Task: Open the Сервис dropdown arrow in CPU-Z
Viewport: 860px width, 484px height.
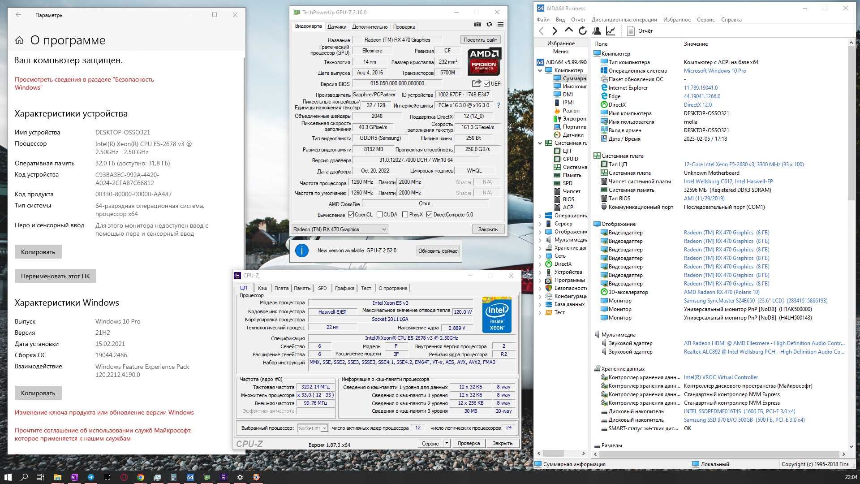Action: point(447,443)
